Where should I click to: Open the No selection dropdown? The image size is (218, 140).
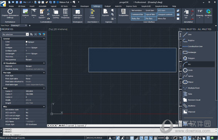pyautogui.click(x=27, y=34)
